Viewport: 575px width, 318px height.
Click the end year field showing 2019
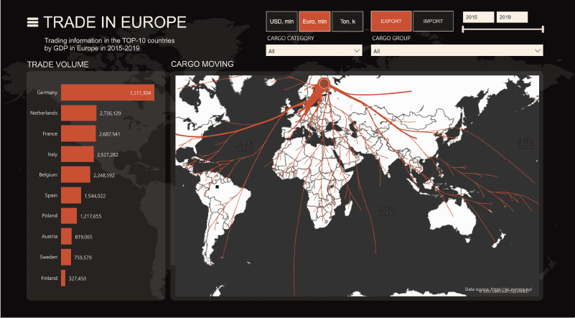click(x=512, y=17)
